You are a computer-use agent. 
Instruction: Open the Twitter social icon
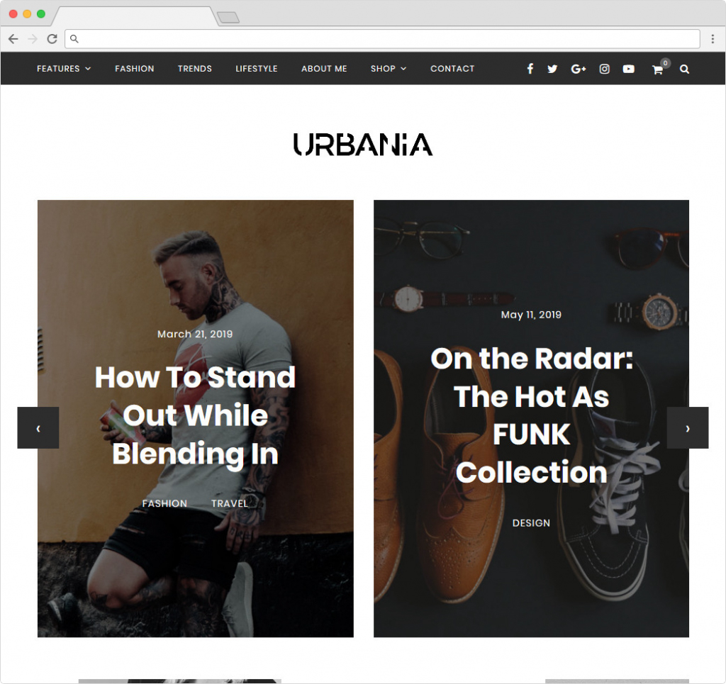click(552, 69)
